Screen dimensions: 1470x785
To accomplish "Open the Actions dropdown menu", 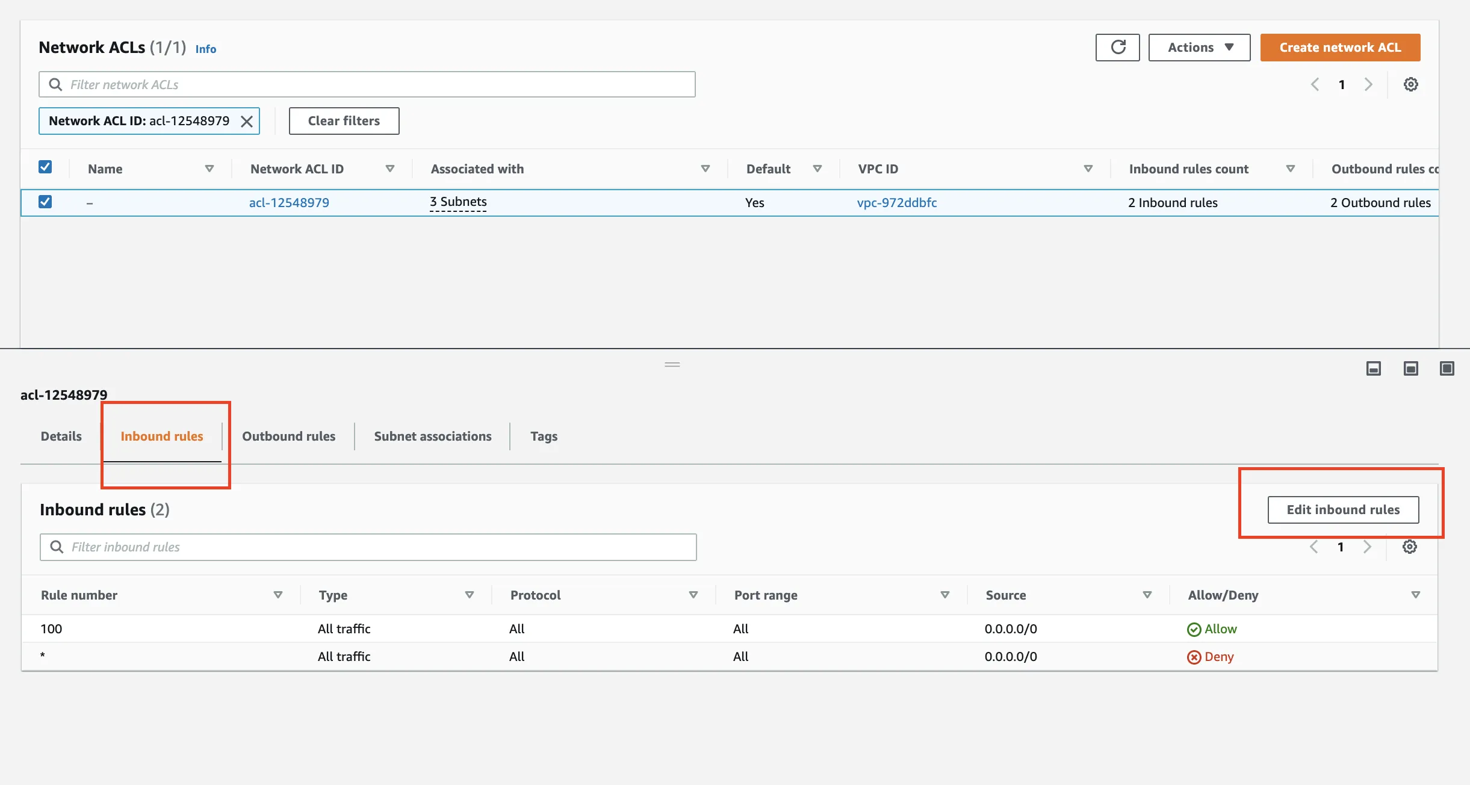I will tap(1199, 48).
